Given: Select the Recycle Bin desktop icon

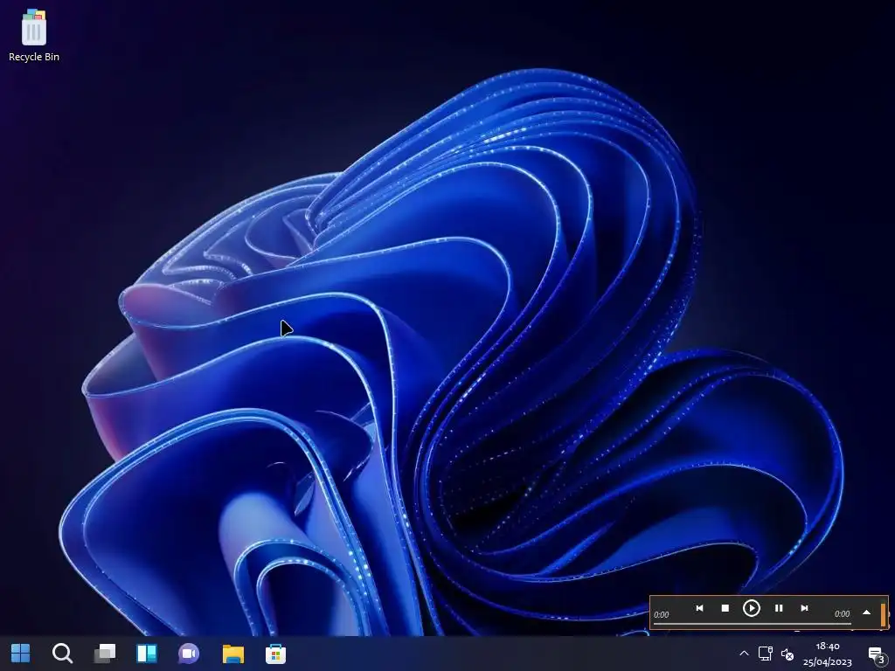Looking at the screenshot, I should pos(34,35).
